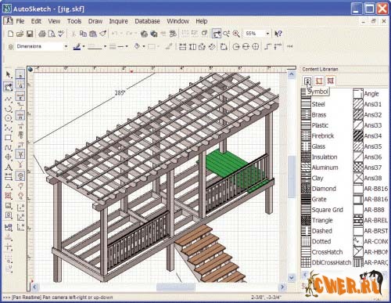Open the 55% zoom level dropdown

click(267, 34)
